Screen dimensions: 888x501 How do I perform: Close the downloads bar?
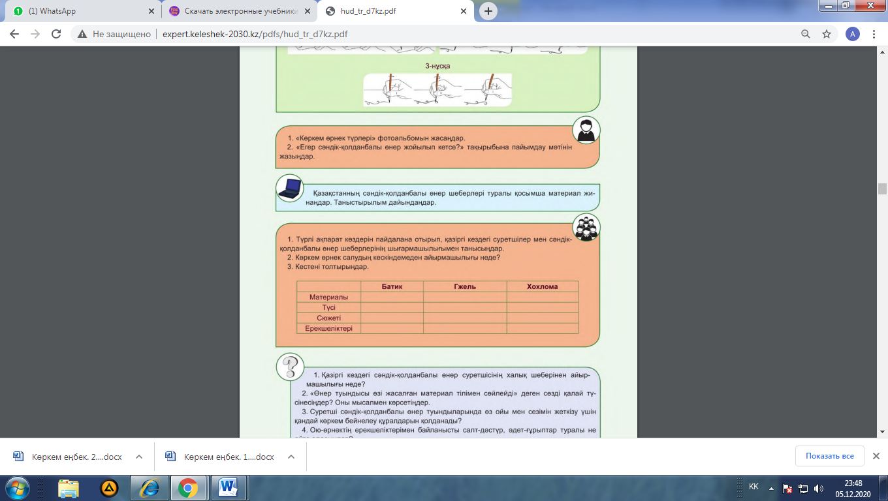876,456
